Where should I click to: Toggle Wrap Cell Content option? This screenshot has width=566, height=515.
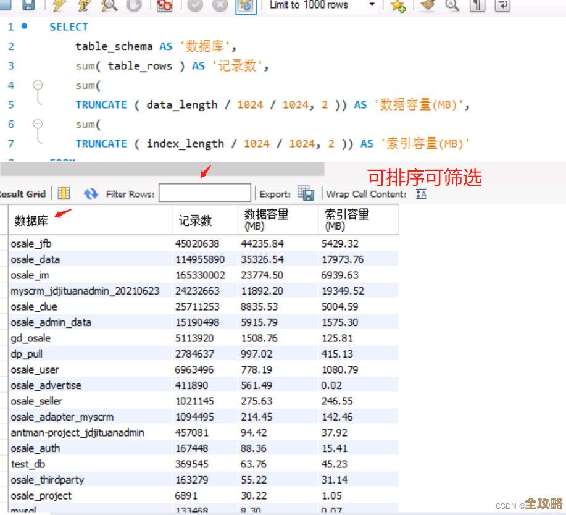[420, 193]
